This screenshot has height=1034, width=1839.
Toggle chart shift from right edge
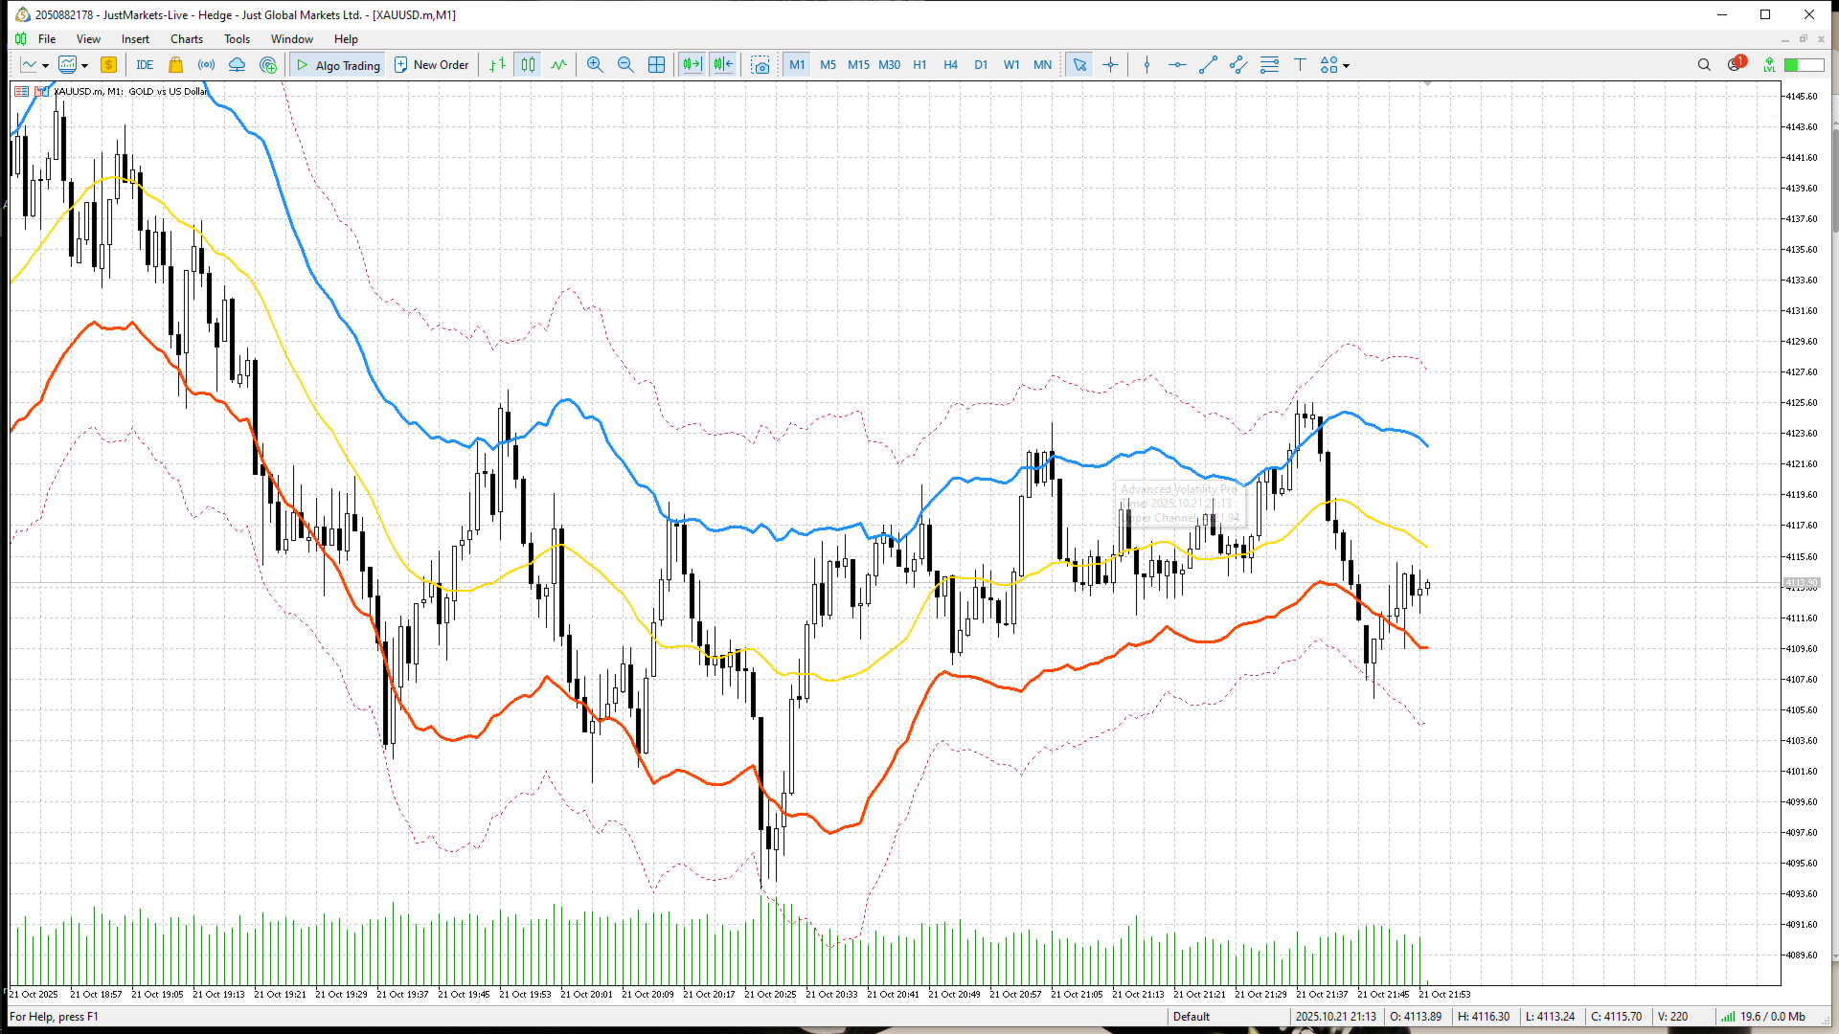pyautogui.click(x=723, y=64)
